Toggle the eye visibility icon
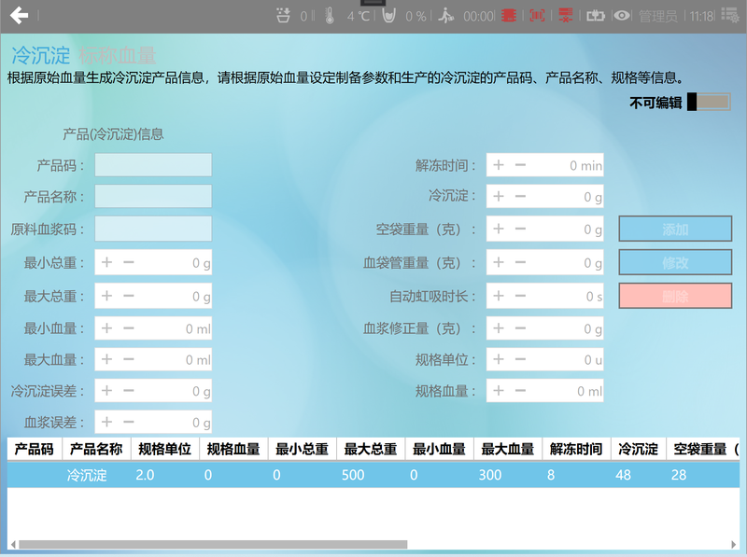 click(x=621, y=16)
